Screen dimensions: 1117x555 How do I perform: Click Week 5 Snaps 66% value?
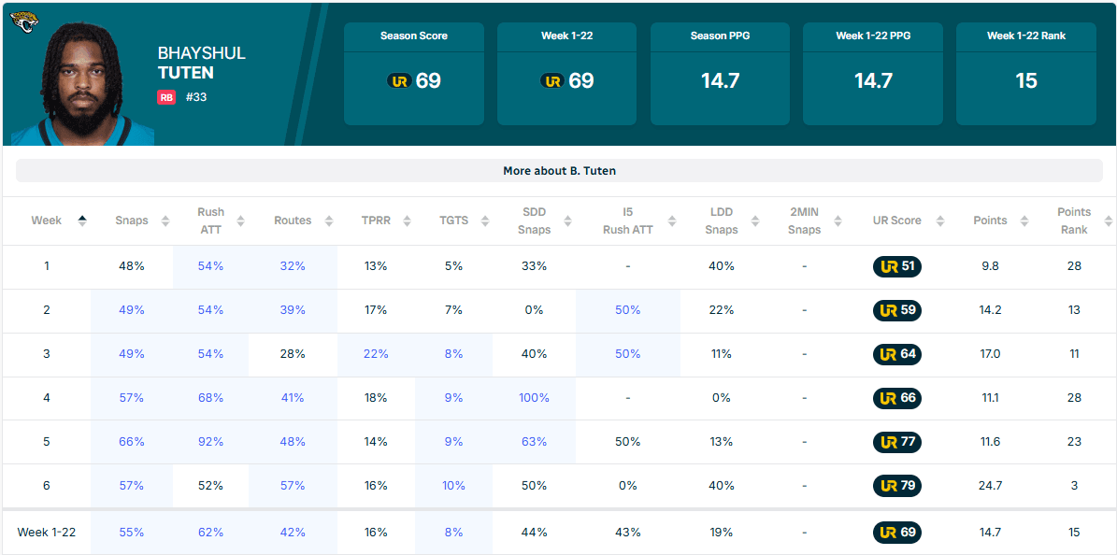[131, 442]
